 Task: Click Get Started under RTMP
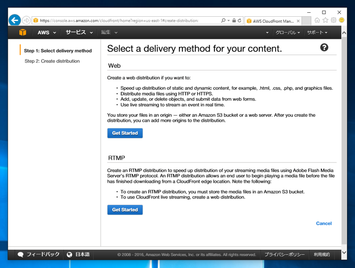(x=125, y=210)
